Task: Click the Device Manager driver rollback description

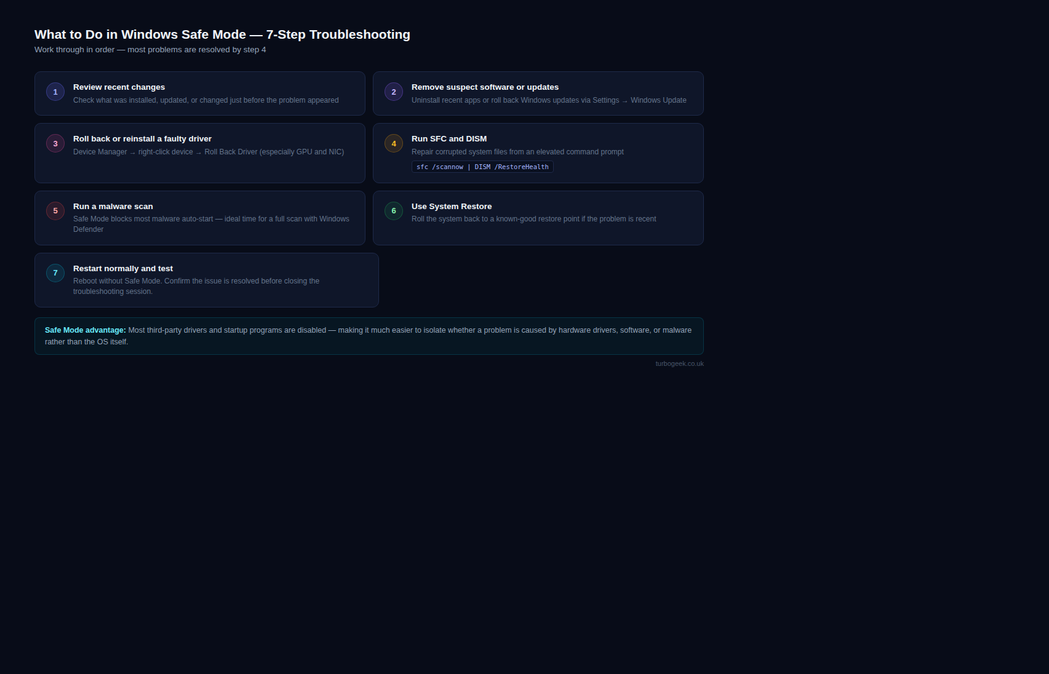Action: point(209,152)
